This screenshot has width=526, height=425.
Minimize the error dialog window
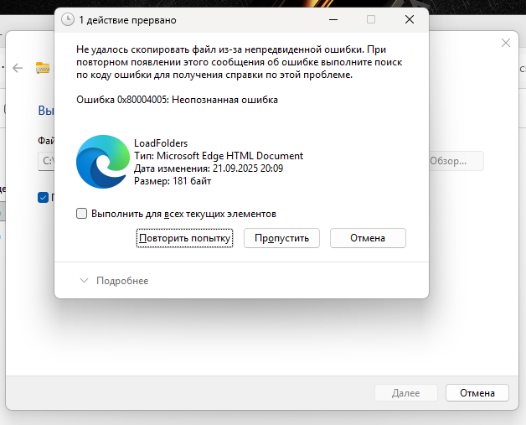(x=333, y=19)
